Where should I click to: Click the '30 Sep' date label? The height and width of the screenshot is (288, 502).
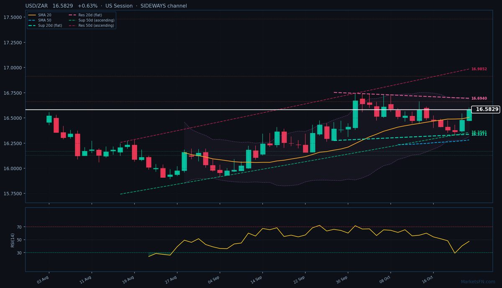click(342, 279)
